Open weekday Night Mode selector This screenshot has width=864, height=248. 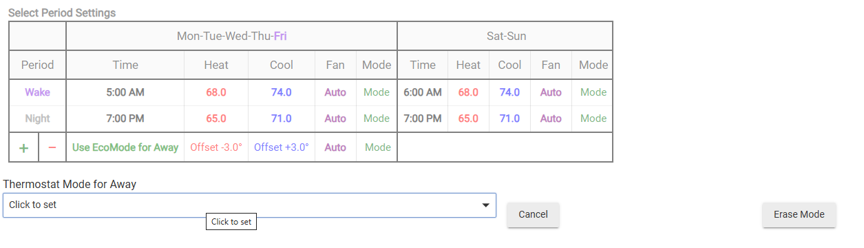click(x=377, y=118)
